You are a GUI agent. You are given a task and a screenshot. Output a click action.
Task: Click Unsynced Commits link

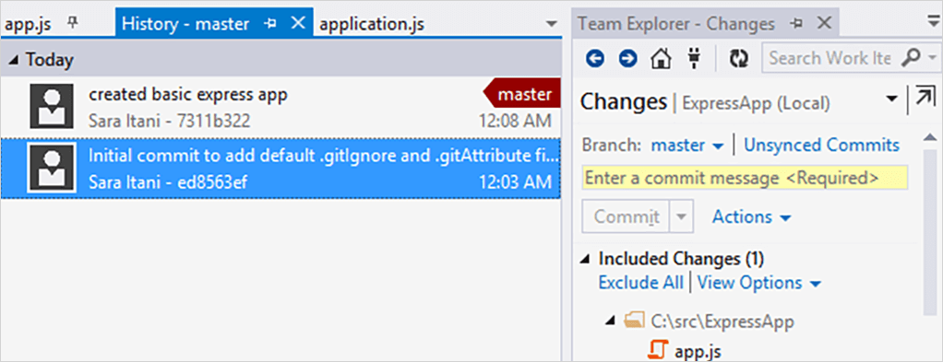click(821, 146)
